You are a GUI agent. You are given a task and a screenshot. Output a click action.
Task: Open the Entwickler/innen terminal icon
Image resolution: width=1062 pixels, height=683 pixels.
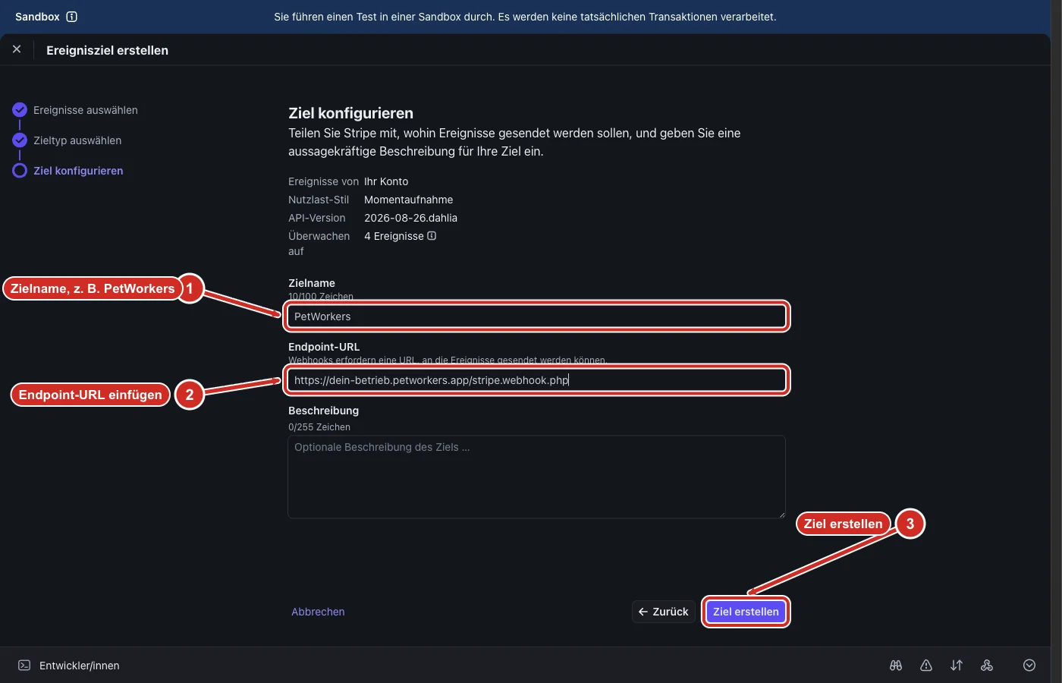coord(24,666)
